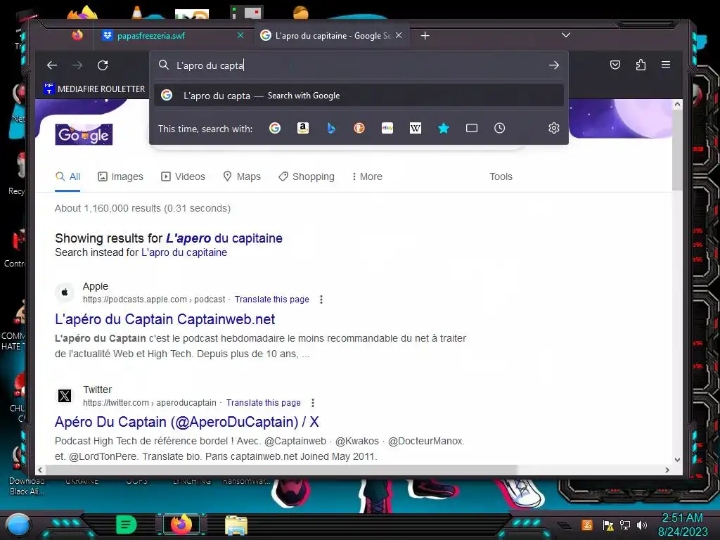Click the vertical scrollbar up arrow
The height and width of the screenshot is (540, 720).
click(677, 105)
